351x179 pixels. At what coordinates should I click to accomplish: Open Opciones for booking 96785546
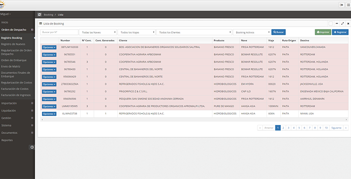click(49, 62)
